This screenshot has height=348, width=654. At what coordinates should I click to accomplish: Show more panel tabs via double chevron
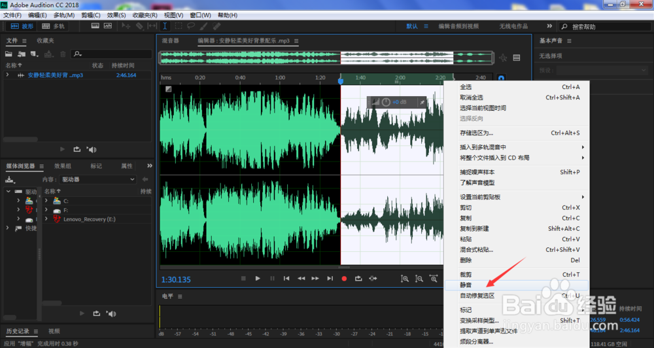coord(150,165)
